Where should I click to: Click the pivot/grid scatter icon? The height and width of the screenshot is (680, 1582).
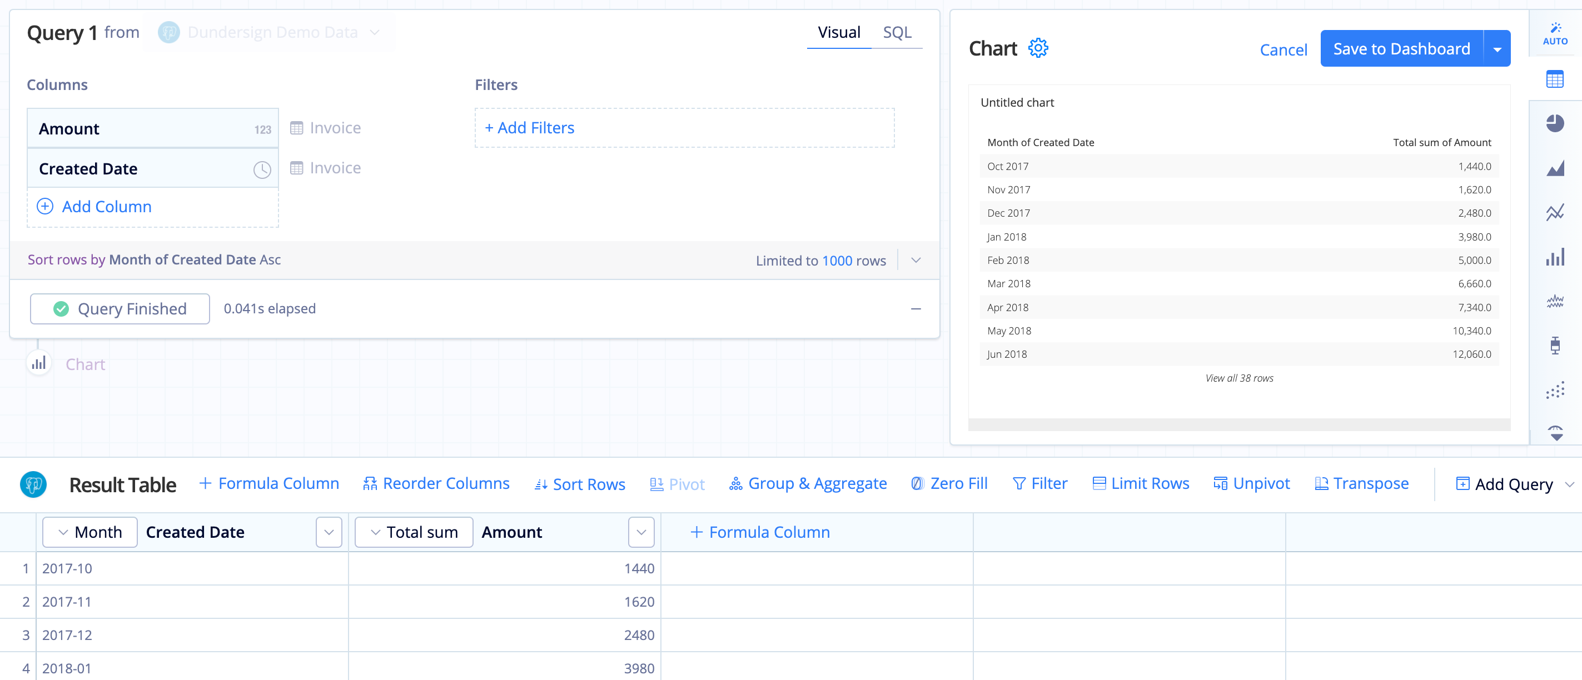(1556, 392)
